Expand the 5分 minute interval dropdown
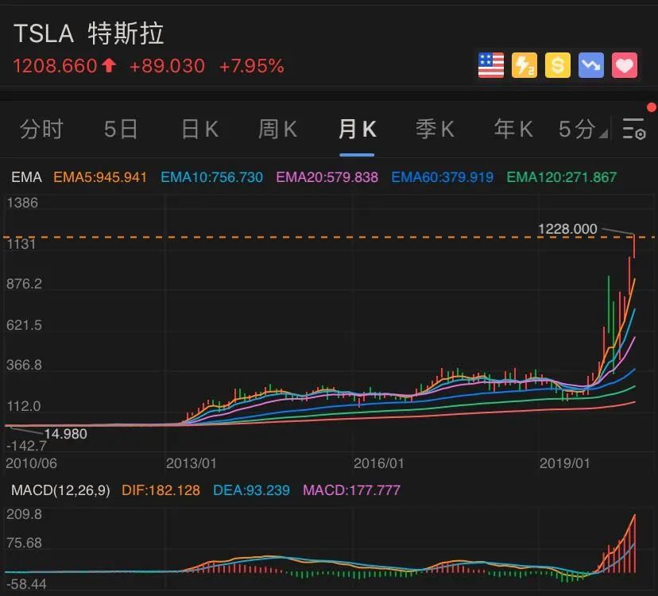This screenshot has height=596, width=658. (x=583, y=129)
